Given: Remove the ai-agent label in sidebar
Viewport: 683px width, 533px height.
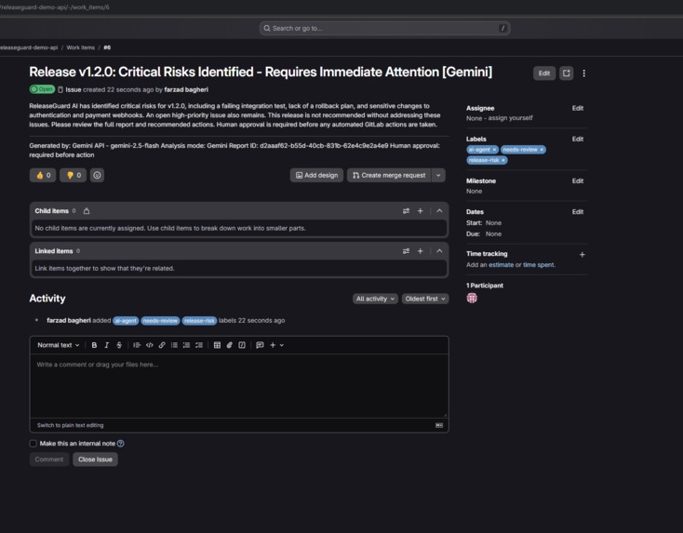Looking at the screenshot, I should tap(494, 150).
